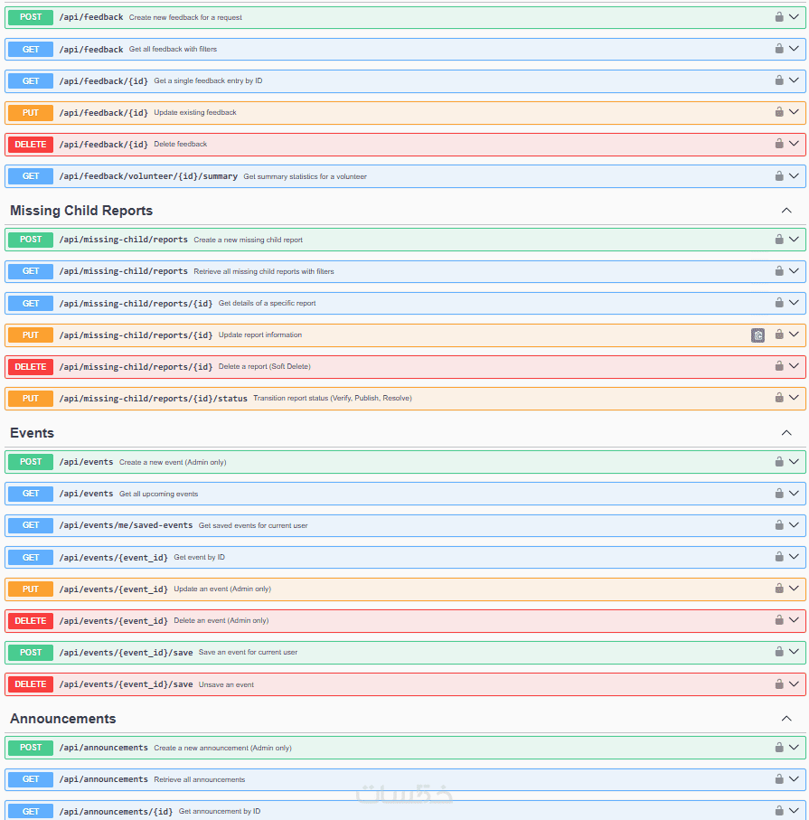The width and height of the screenshot is (809, 820).
Task: Click lock icon on Delete feedback row
Action: pyautogui.click(x=778, y=144)
